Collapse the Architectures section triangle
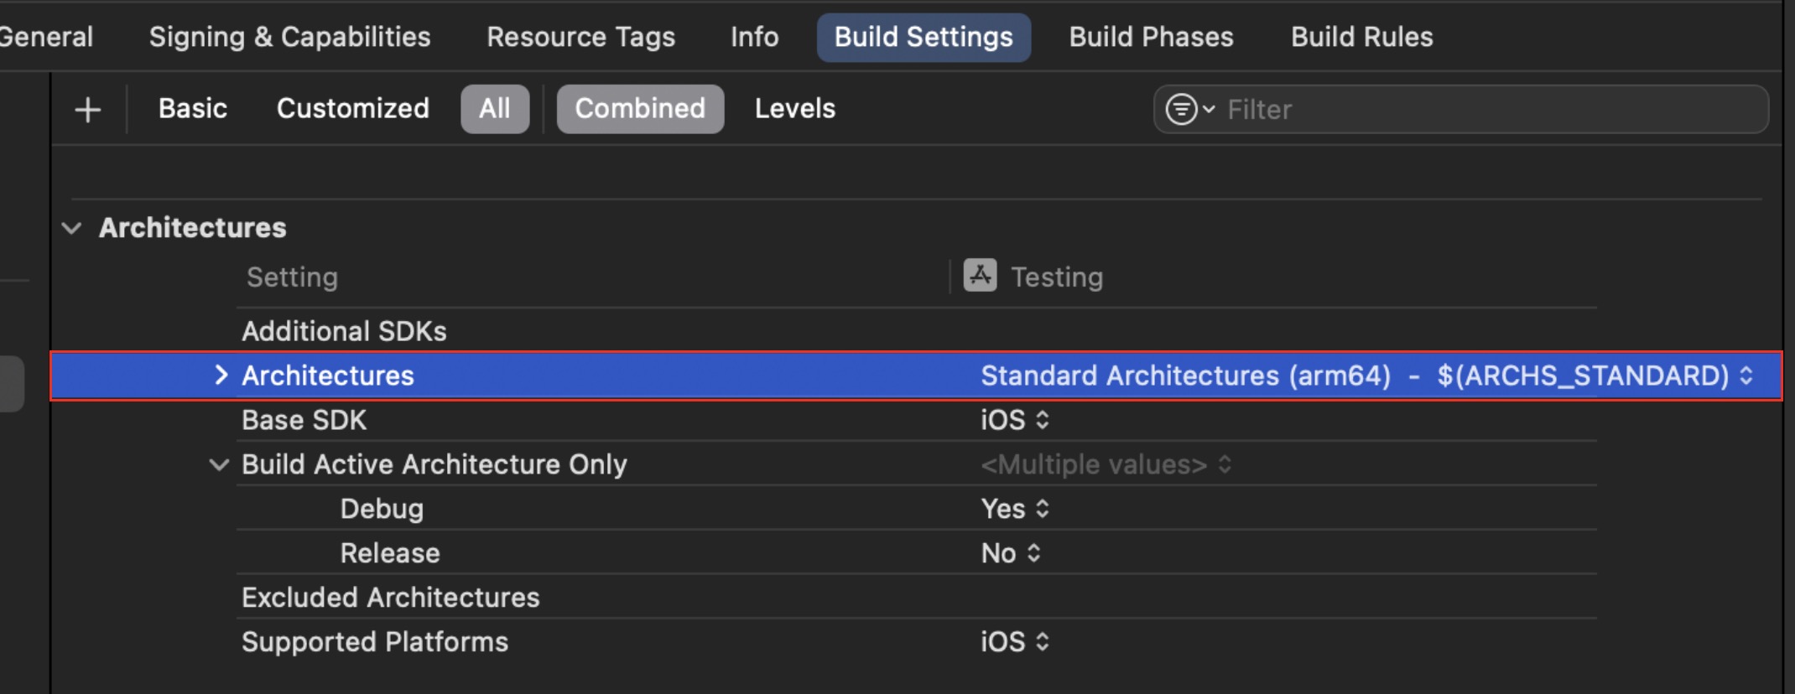This screenshot has height=694, width=1795. pos(71,227)
